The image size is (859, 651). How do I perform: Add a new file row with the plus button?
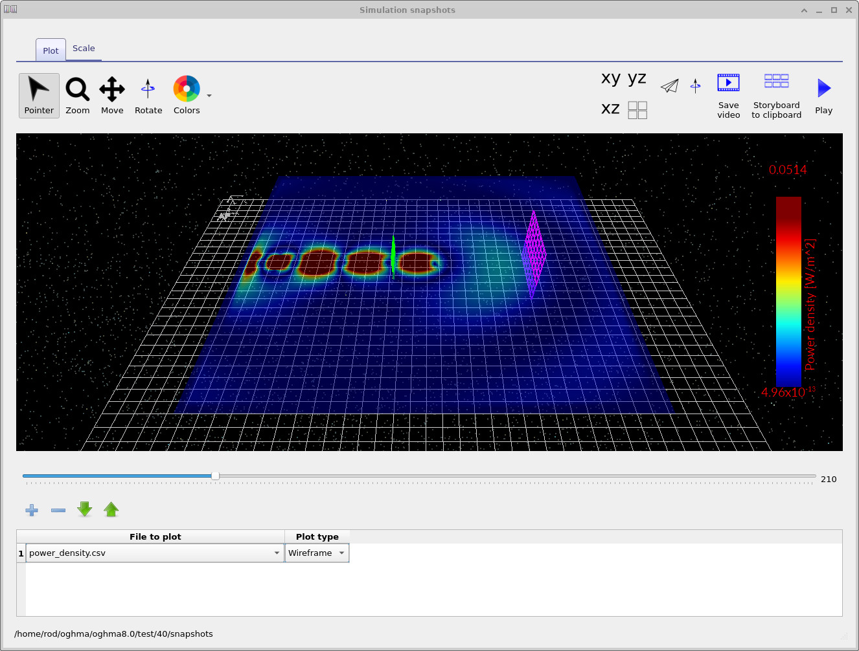coord(31,510)
